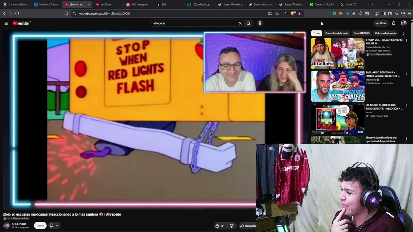Viewport: 413px width, 232px height.
Task: Open a new browser tab
Action: point(372,5)
